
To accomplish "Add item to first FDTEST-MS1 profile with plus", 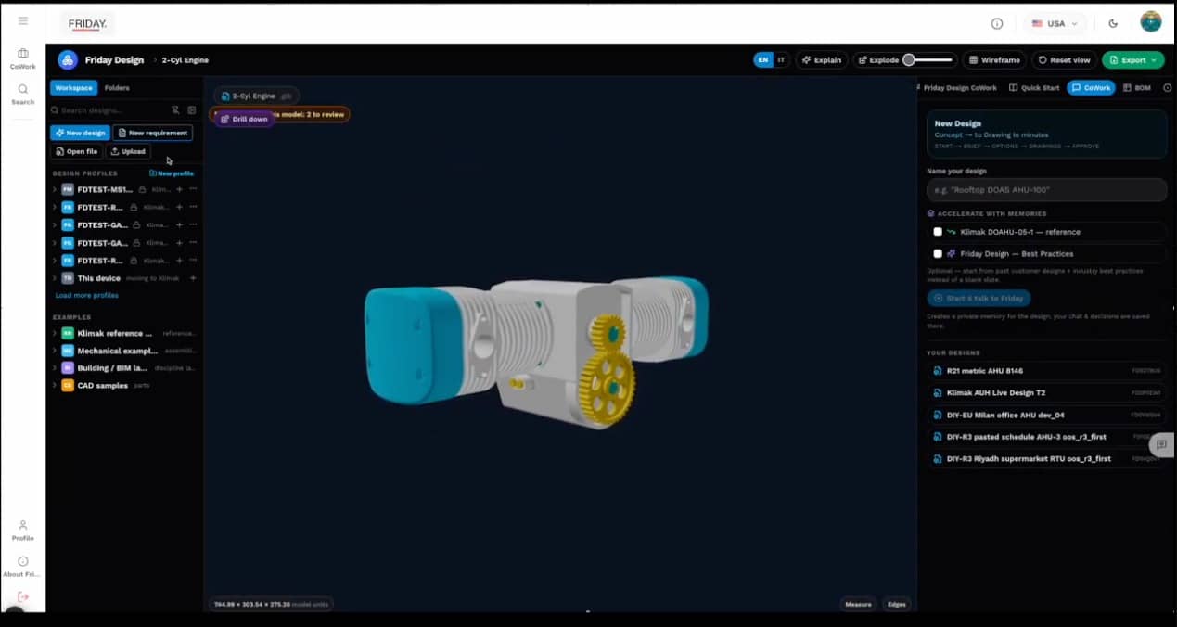I will [179, 189].
